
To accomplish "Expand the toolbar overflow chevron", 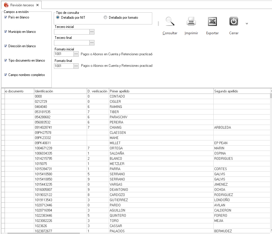I will (247, 24).
